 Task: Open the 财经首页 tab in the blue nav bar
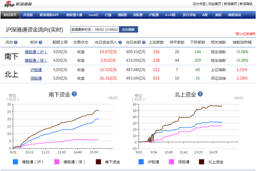(x=10, y=15)
